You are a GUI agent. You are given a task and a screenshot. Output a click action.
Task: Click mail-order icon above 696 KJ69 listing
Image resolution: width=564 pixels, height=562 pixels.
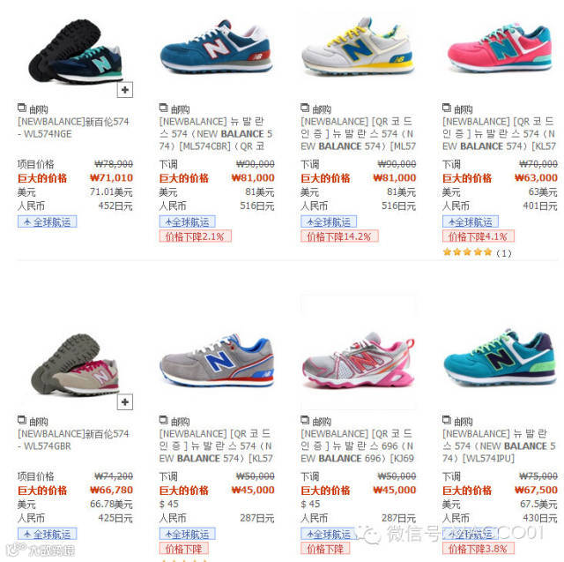point(305,420)
